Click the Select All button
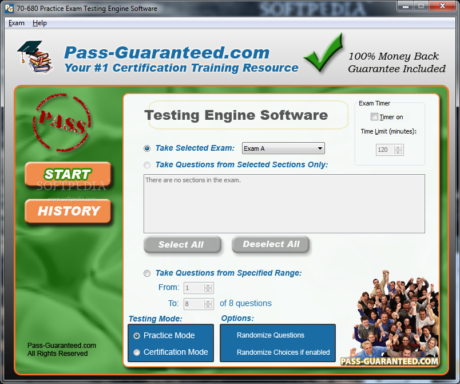Image resolution: width=460 pixels, height=384 pixels. coord(182,245)
